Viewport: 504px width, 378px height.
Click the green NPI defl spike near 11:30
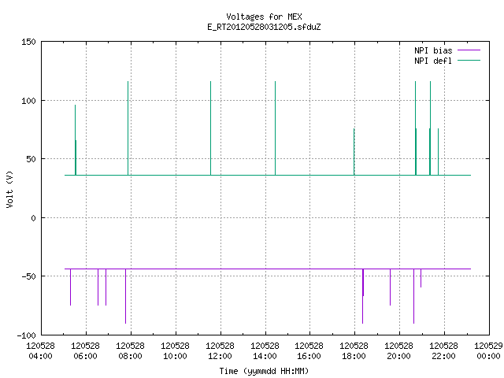[x=210, y=128]
